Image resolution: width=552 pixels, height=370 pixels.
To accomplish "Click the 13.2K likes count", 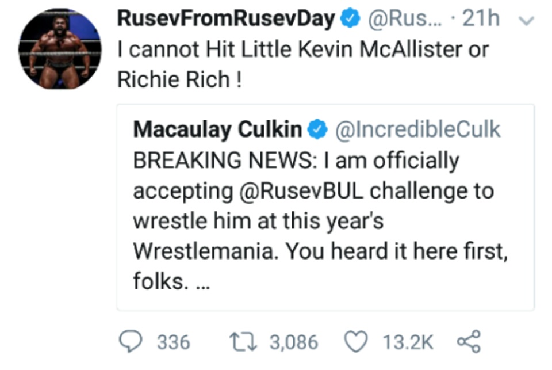I will [407, 342].
